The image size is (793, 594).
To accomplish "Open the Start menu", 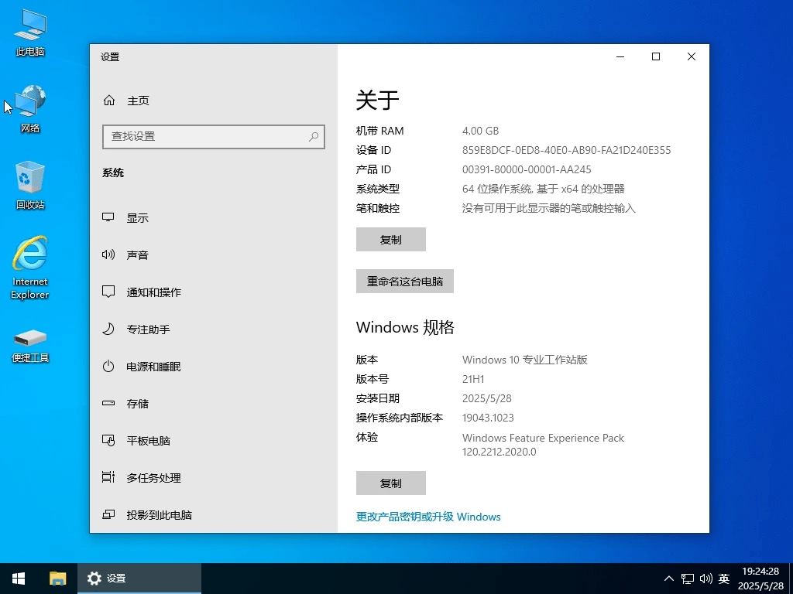I will [x=18, y=578].
